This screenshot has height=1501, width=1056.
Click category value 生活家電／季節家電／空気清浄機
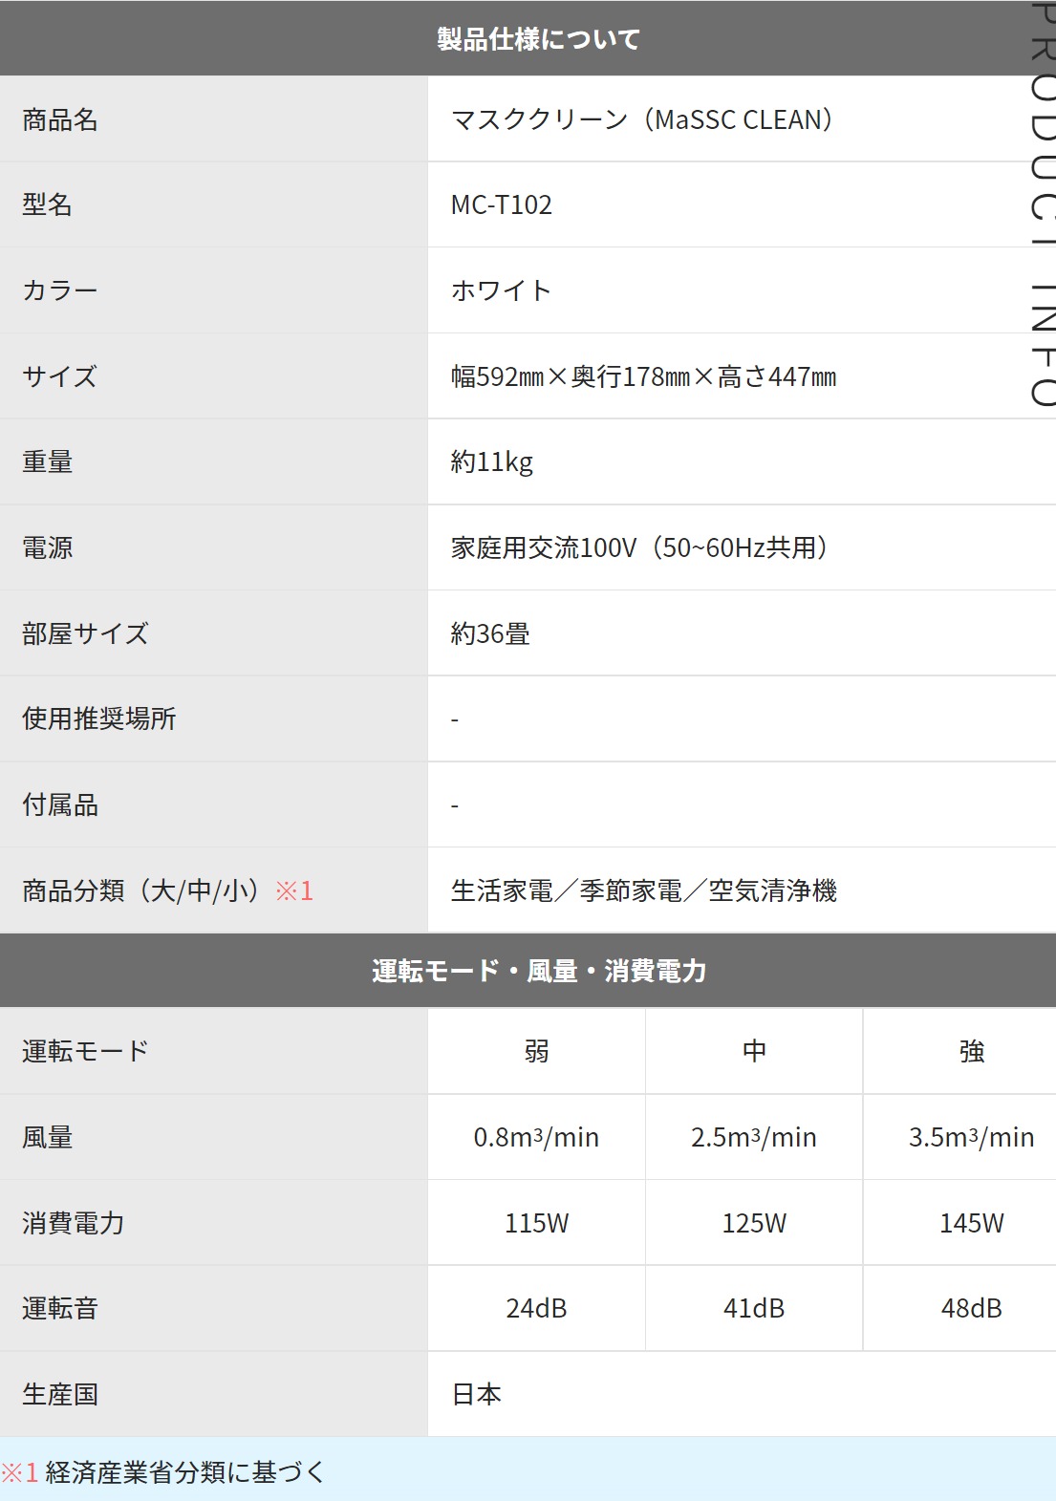[644, 891]
